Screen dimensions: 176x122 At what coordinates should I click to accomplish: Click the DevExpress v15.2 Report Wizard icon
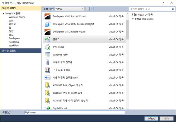point(47,32)
